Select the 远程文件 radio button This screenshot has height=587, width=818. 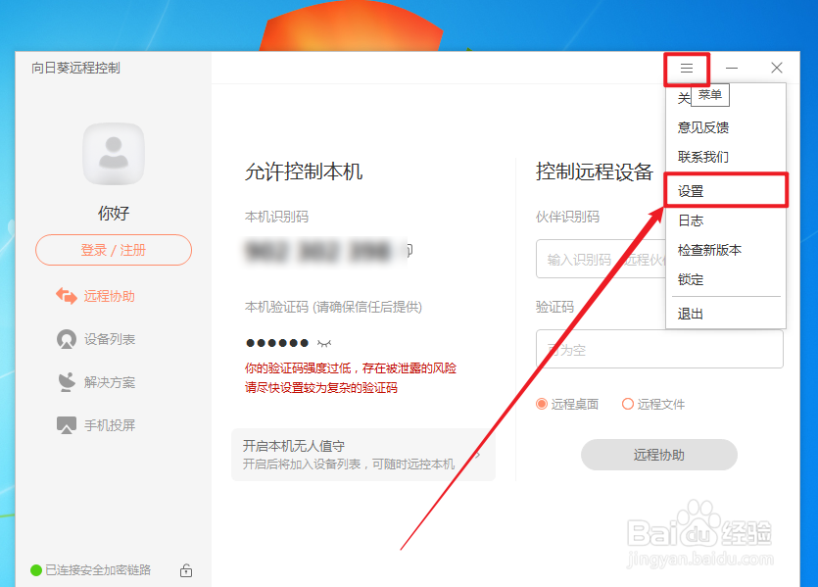pyautogui.click(x=628, y=404)
